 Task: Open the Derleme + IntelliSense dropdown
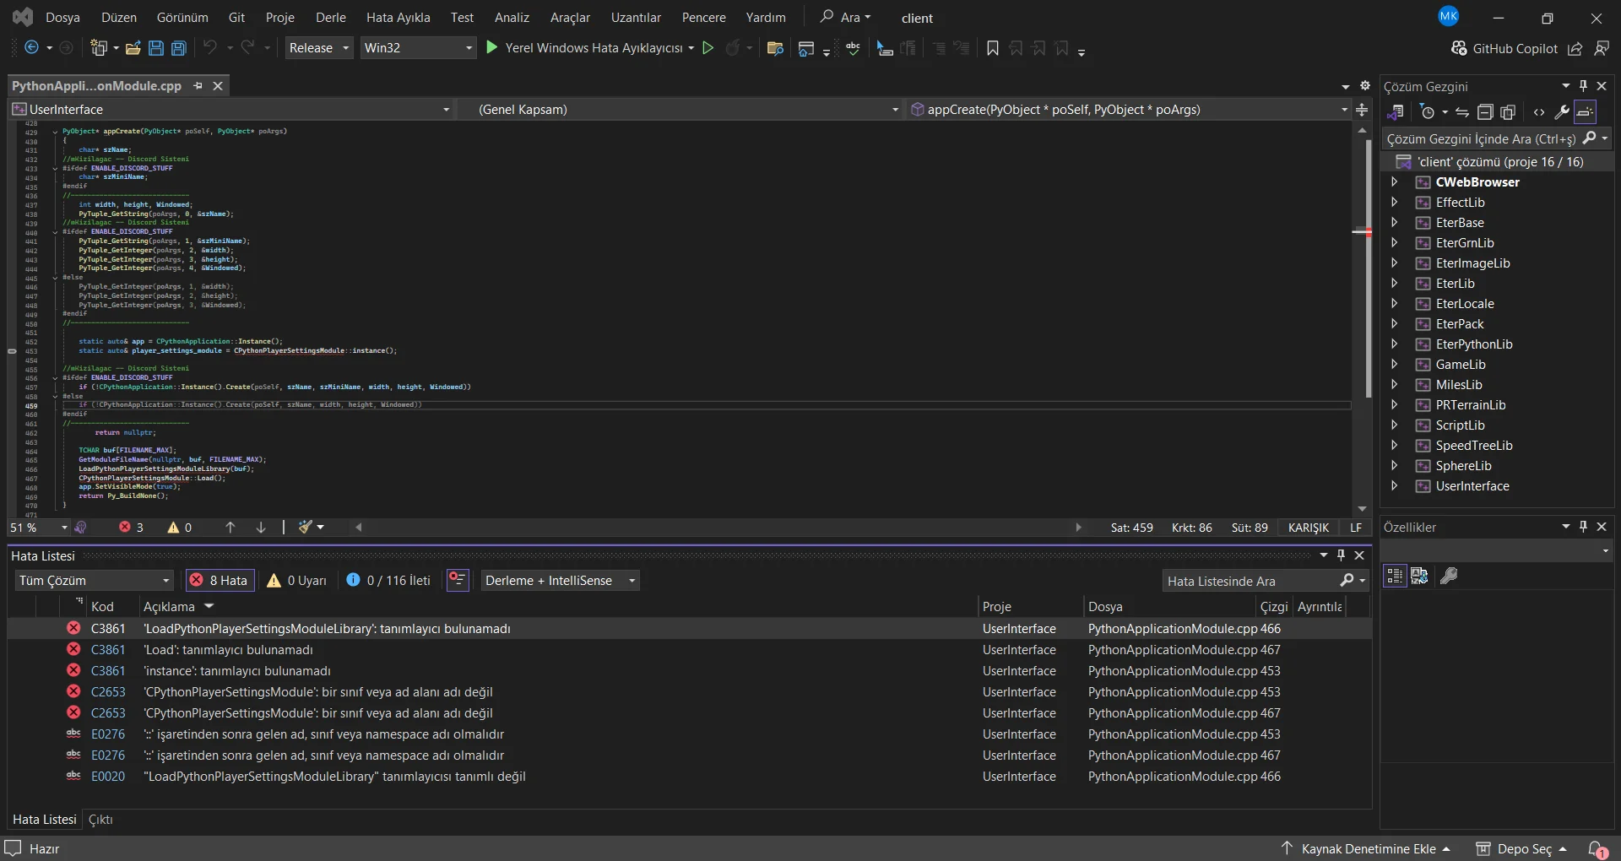(x=560, y=580)
